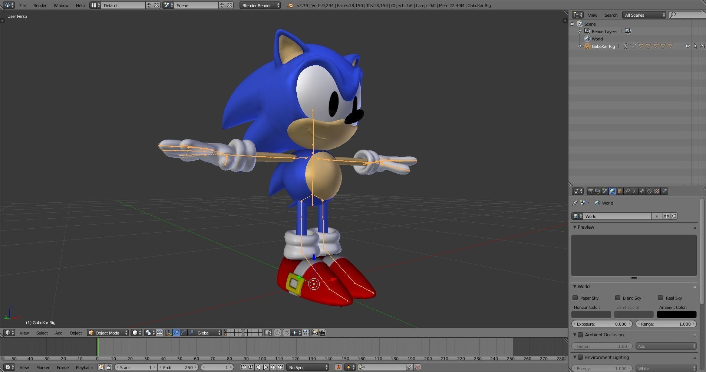Viewport: 706px width, 372px height.
Task: Toggle automatic keyframe recording button
Action: (338, 367)
